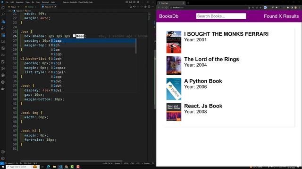Click the 'React. Js Book' title text
The height and width of the screenshot is (169, 302).
(203, 106)
